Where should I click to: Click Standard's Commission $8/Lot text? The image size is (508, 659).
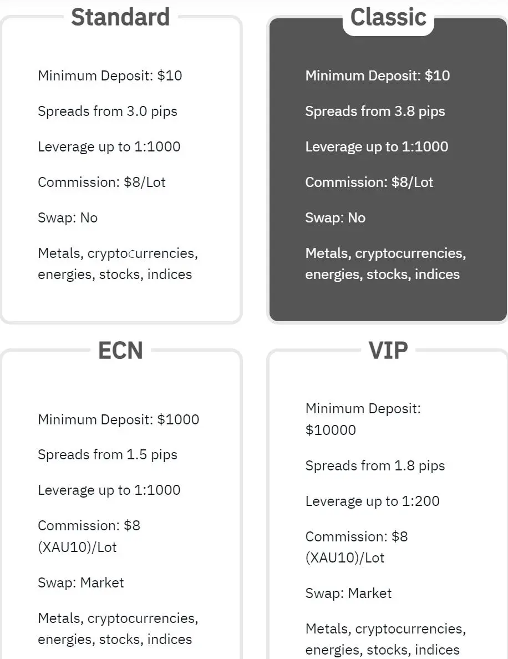(101, 183)
